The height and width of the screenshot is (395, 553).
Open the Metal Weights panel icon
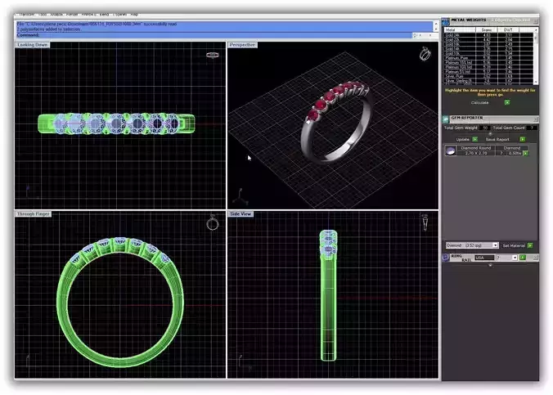coord(446,21)
